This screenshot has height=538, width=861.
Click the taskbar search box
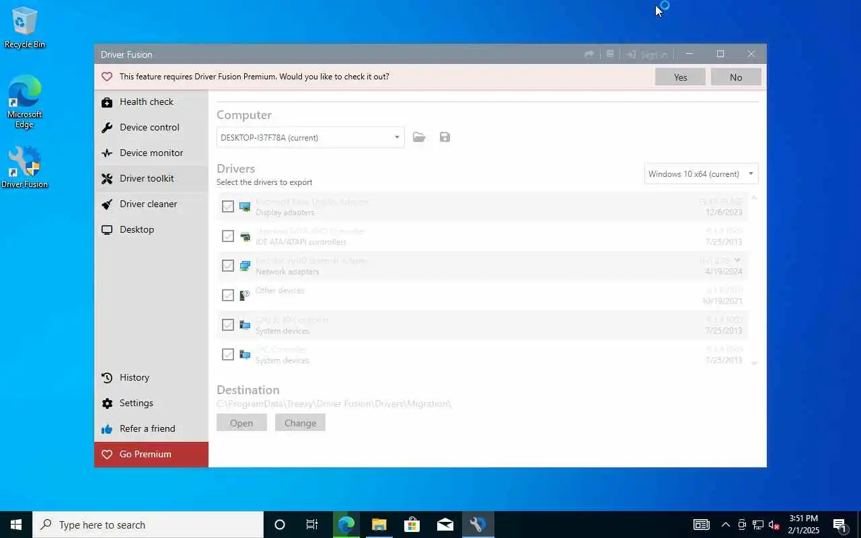(x=148, y=525)
